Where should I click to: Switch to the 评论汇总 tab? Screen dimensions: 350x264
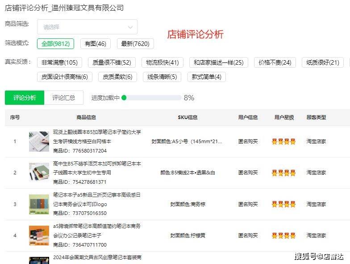63,98
